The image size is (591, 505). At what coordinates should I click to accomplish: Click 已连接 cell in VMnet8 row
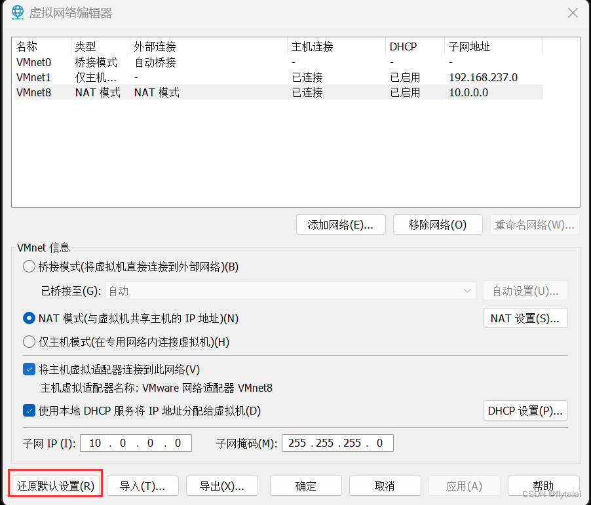click(307, 93)
